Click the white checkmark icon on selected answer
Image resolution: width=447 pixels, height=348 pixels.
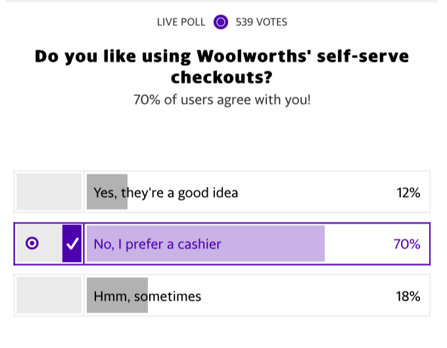tap(72, 244)
